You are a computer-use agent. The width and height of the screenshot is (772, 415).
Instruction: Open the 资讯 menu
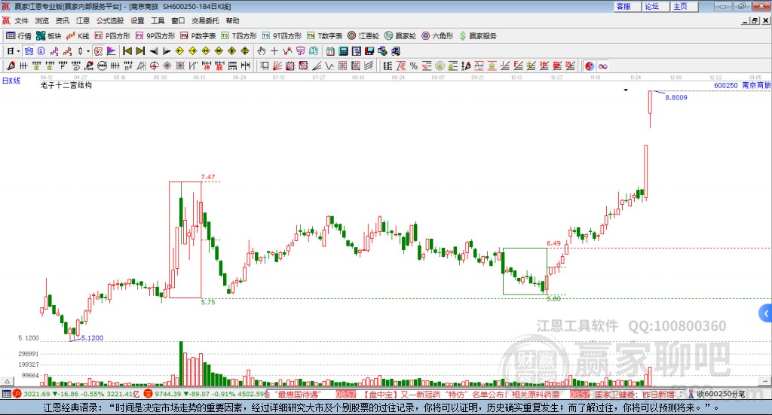[62, 20]
